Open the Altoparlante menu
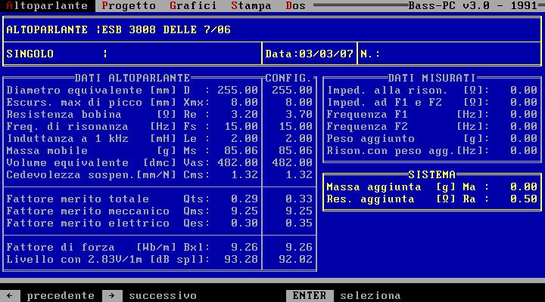 (47, 5)
